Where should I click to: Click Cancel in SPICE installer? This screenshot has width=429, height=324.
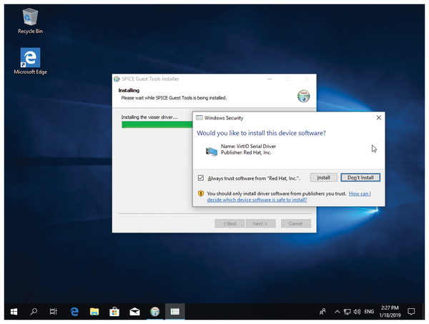click(296, 224)
